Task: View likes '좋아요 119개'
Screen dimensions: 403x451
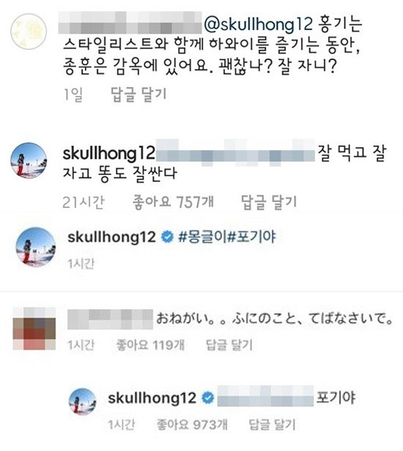Action: coord(150,345)
